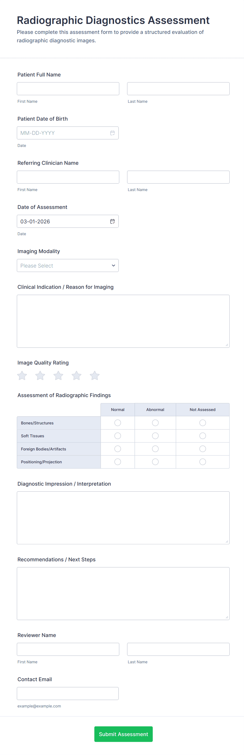The image size is (244, 755).
Task: Set Foreign Bodies/Artifacts to Not Assessed
Action: pos(203,449)
